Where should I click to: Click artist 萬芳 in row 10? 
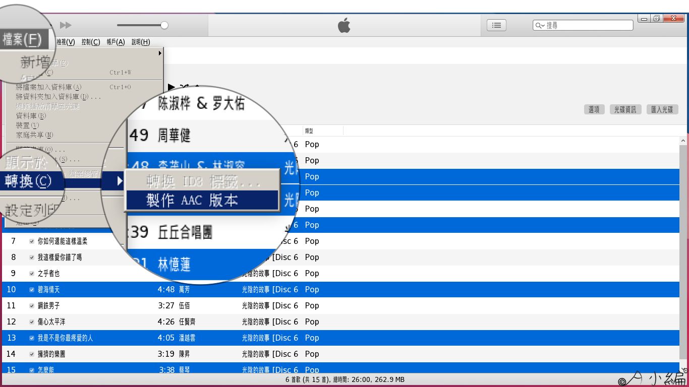[185, 290]
